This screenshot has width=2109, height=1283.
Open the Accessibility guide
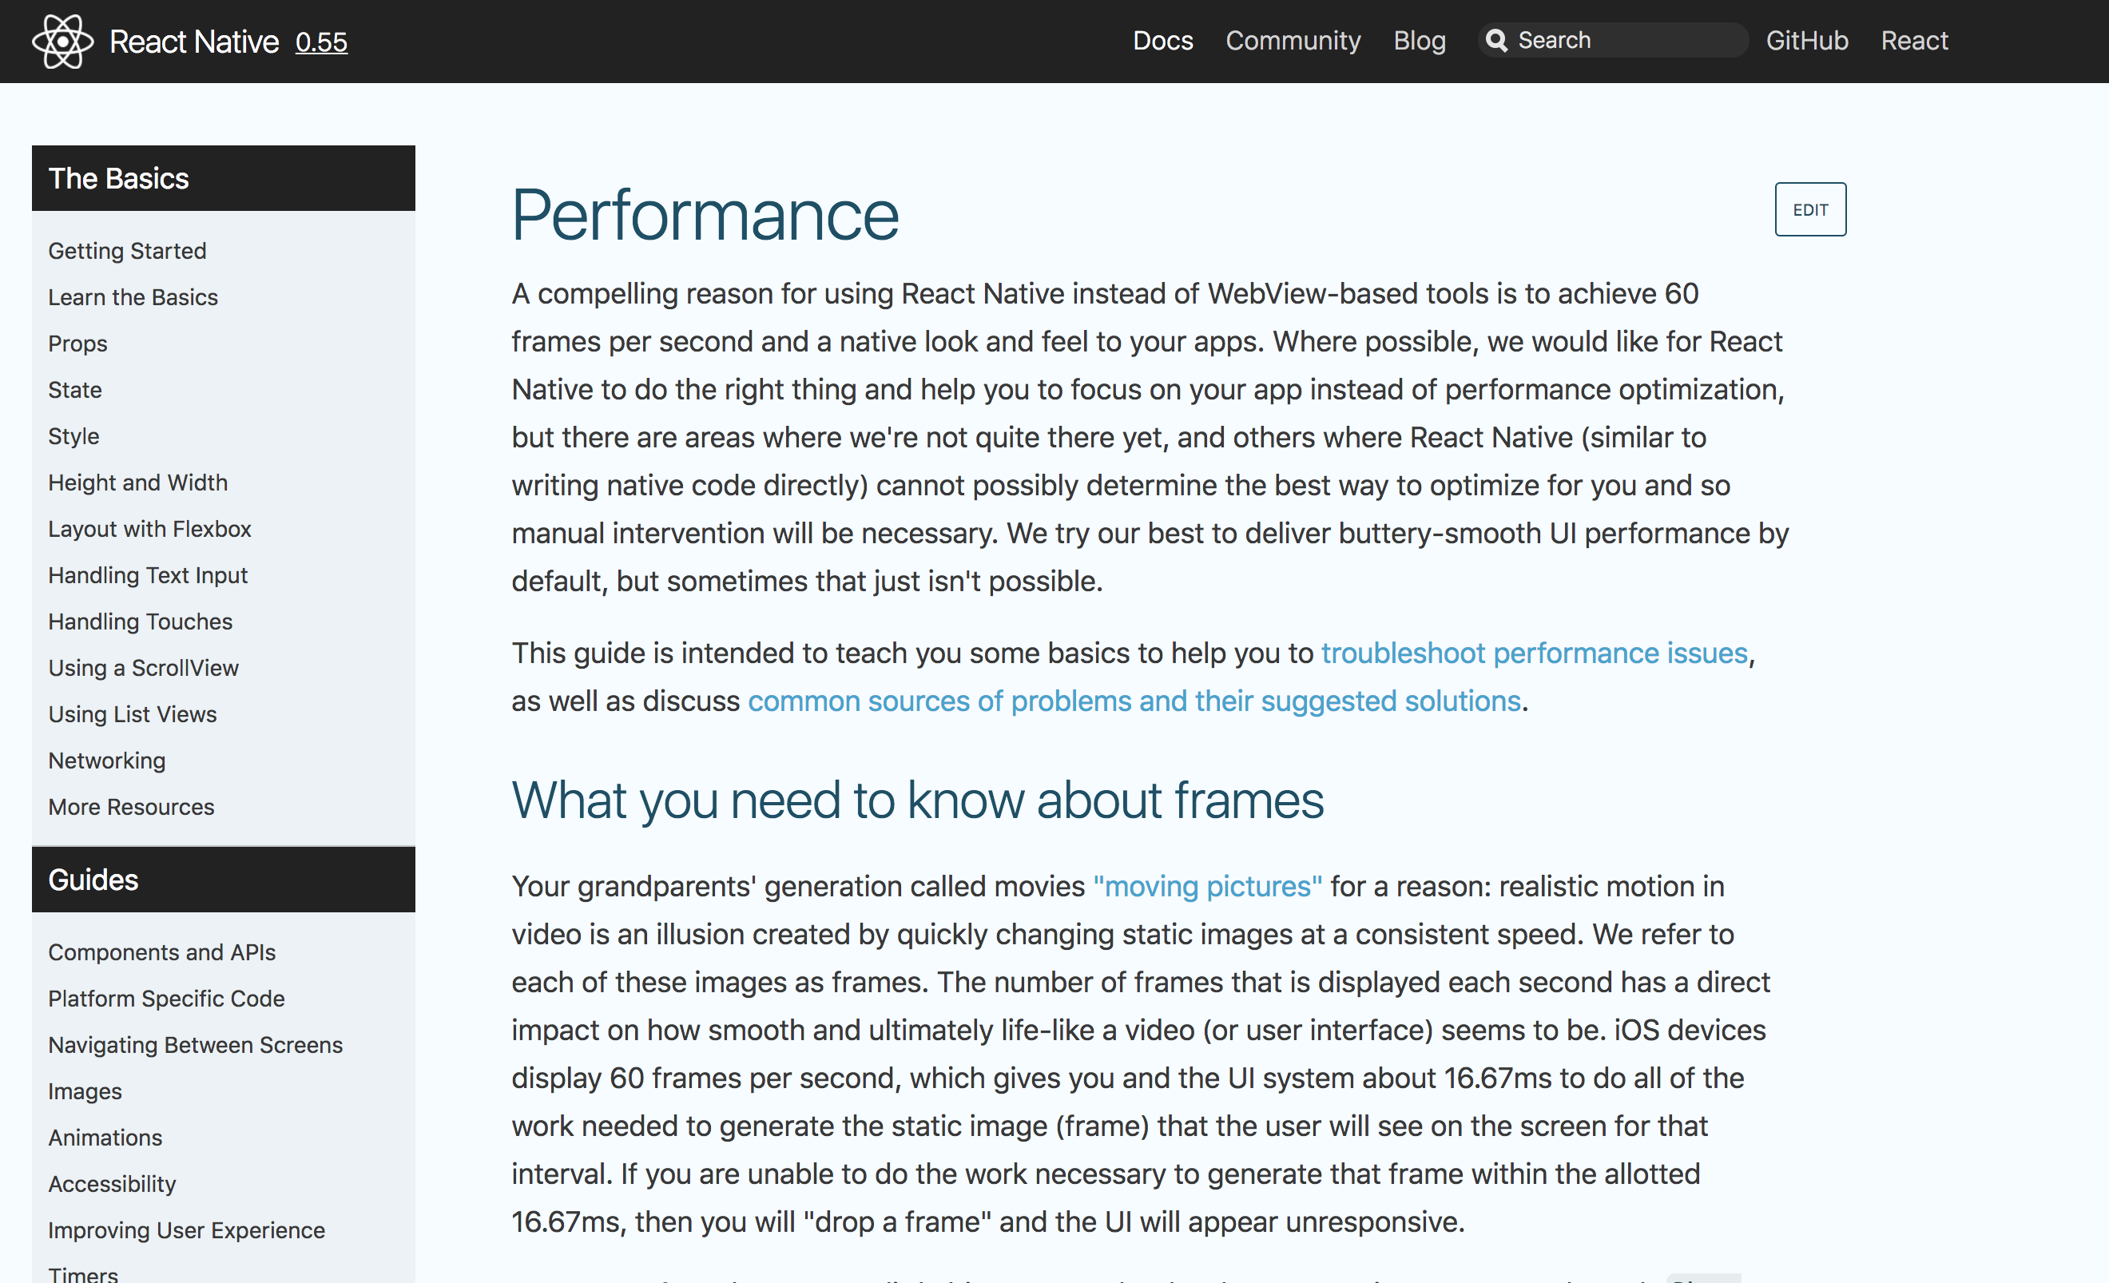[112, 1184]
